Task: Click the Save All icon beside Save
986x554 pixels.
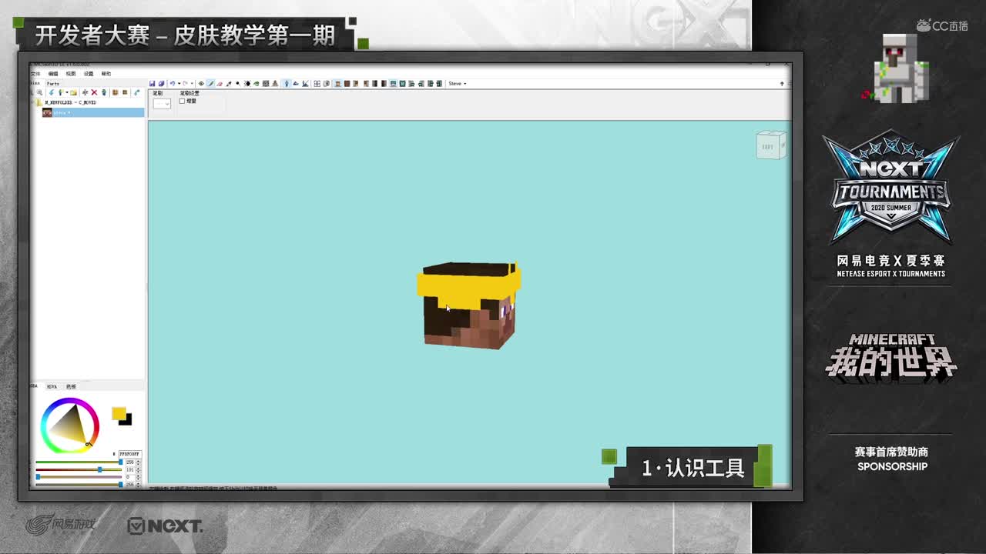Action: click(x=161, y=84)
